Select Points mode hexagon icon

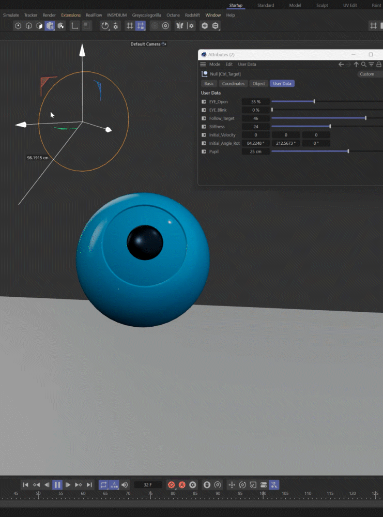[x=18, y=26]
